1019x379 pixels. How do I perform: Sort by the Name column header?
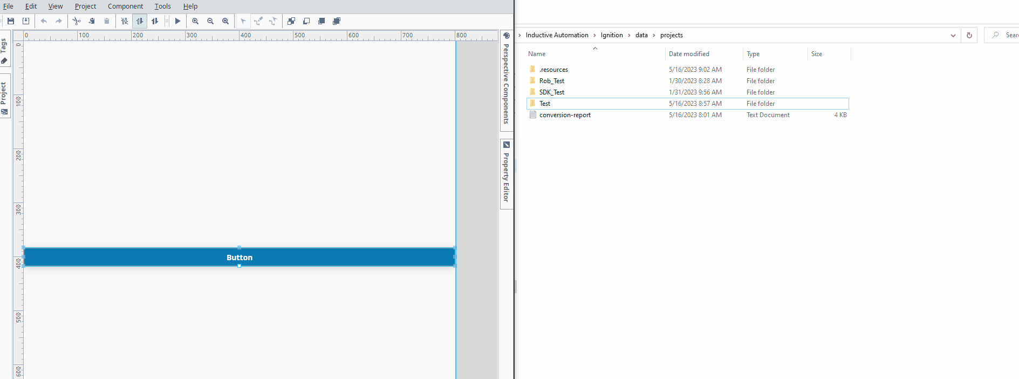coord(595,54)
